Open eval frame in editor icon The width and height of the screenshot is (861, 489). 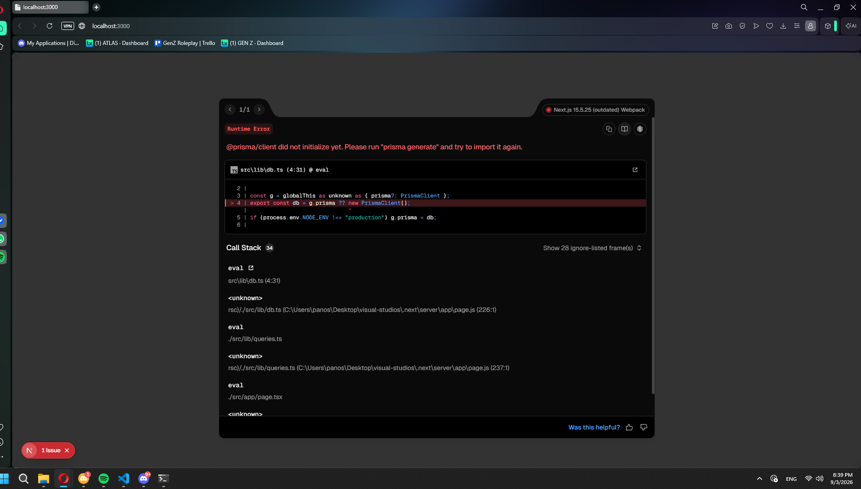251,268
